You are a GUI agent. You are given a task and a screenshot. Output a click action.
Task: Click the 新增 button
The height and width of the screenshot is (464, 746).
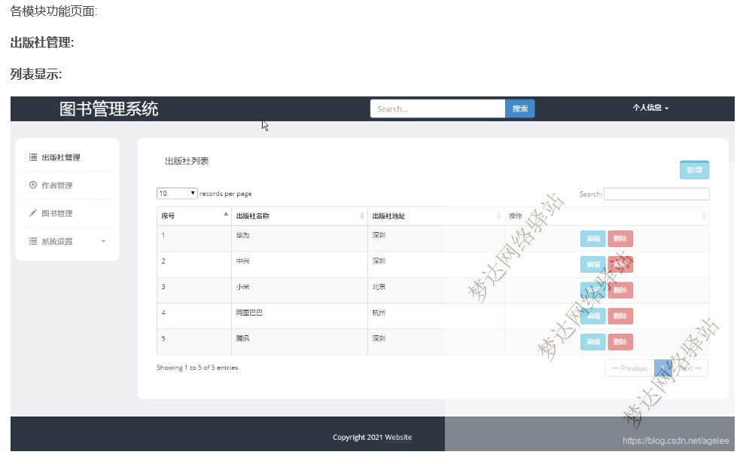(x=694, y=170)
